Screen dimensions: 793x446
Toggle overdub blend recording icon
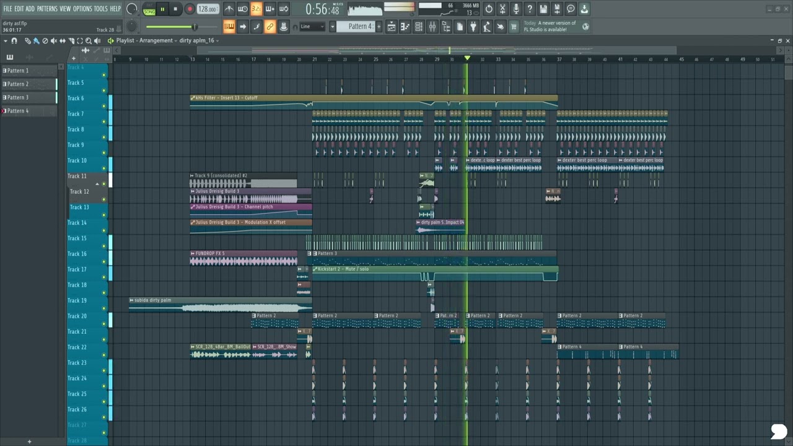click(x=270, y=9)
